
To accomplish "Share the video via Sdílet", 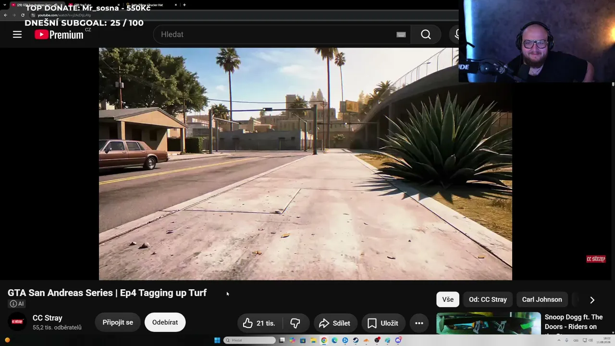I will (x=335, y=323).
